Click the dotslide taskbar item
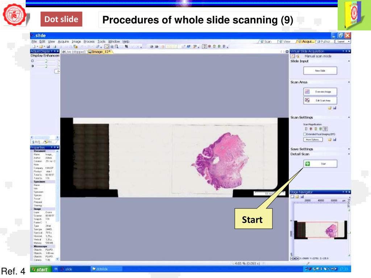Image resolution: width=371 pixels, height=278 pixels. coord(107,269)
